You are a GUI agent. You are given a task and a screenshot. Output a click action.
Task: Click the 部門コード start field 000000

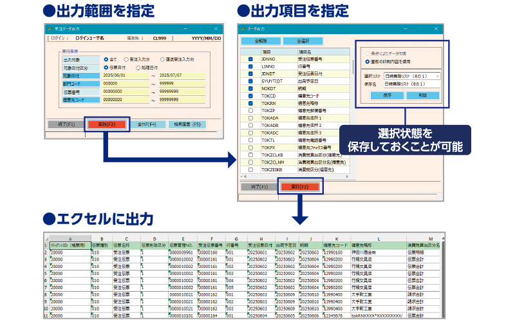tap(126, 84)
